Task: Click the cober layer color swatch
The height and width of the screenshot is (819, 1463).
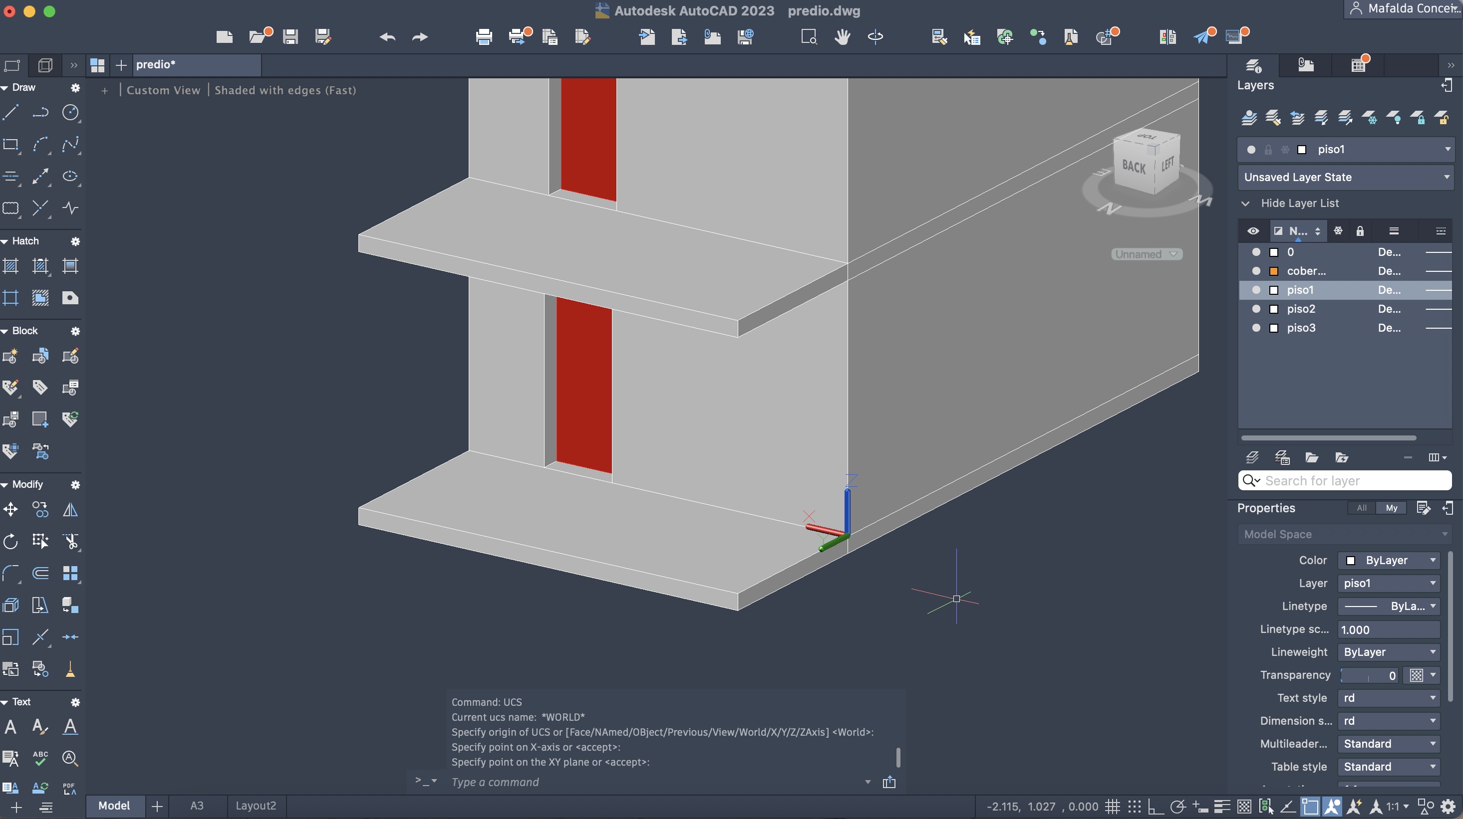Action: click(1274, 271)
